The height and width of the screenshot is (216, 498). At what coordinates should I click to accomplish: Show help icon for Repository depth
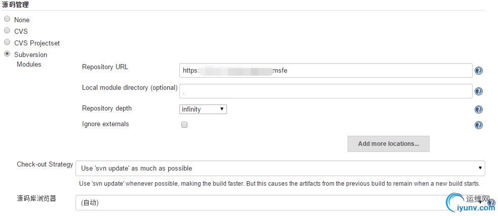479,110
